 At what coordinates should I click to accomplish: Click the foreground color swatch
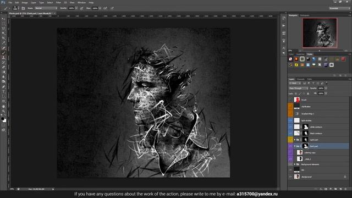[x=2, y=119]
